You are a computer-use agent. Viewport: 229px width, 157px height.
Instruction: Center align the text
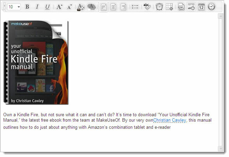113,7
